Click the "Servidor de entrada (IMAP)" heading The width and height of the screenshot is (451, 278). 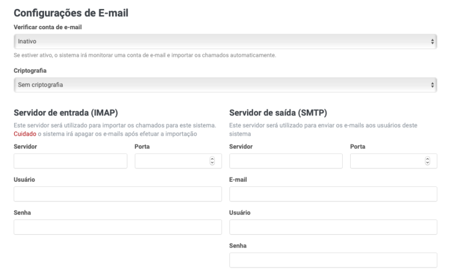65,113
